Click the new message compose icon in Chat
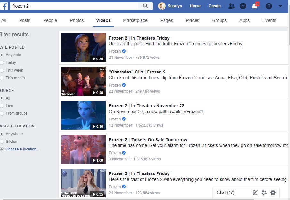This screenshot has width=290, height=200. 255,193
